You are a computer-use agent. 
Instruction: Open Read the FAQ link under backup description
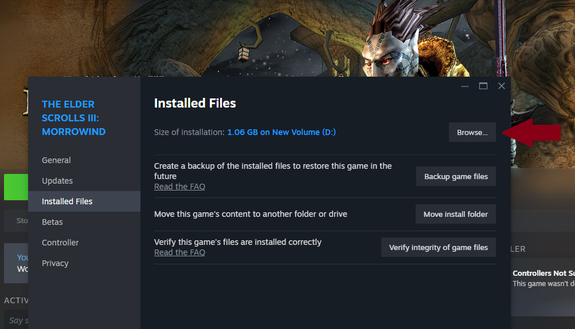pos(179,187)
